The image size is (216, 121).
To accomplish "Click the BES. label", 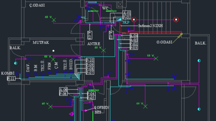I will point(98,112).
